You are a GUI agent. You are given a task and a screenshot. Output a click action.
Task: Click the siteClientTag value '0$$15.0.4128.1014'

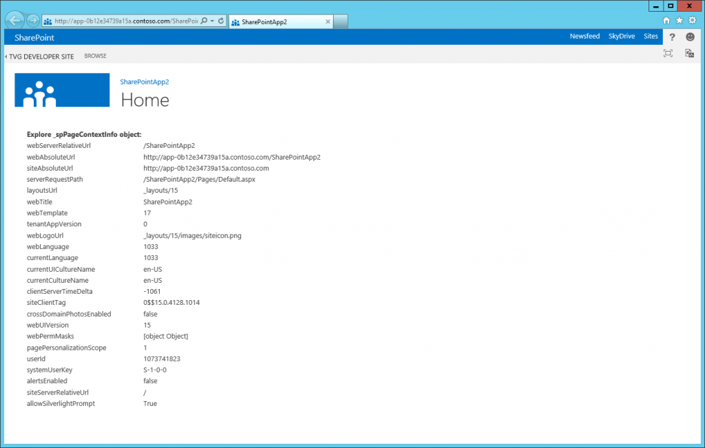pyautogui.click(x=171, y=303)
